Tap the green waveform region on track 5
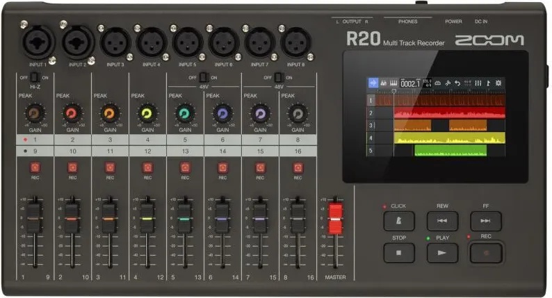 (x=450, y=151)
